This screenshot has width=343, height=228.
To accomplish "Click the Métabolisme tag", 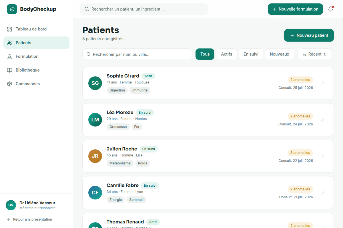I will (x=120, y=163).
